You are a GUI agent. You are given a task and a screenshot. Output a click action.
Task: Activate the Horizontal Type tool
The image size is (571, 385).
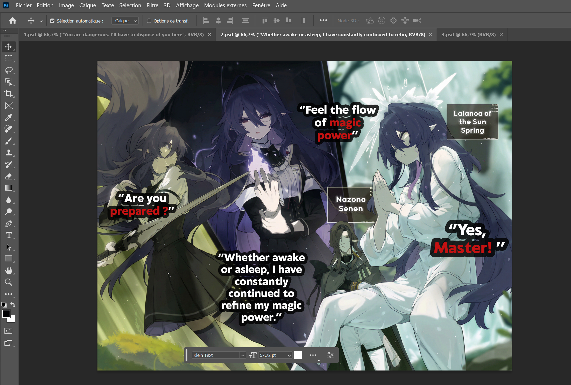pyautogui.click(x=9, y=235)
